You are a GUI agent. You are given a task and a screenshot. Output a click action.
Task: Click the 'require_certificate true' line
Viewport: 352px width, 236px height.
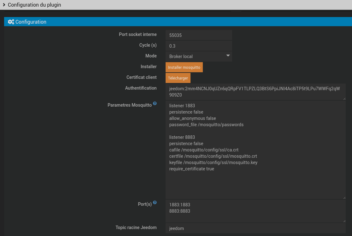pyautogui.click(x=191, y=169)
